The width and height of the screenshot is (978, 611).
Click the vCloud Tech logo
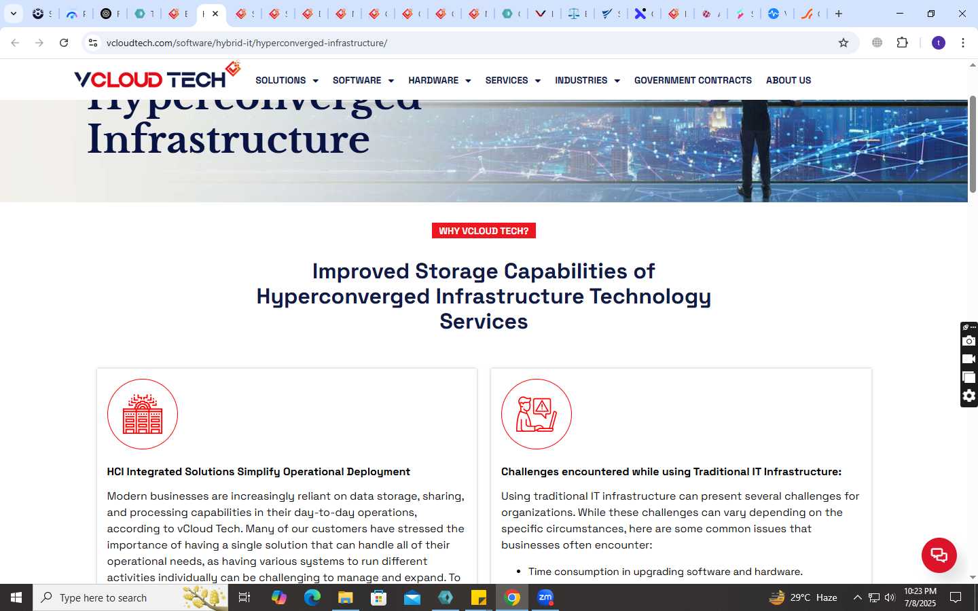[158, 76]
